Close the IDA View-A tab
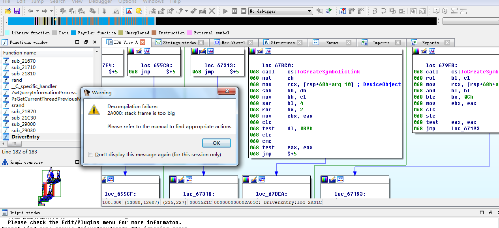The height and width of the screenshot is (228, 499). click(143, 42)
